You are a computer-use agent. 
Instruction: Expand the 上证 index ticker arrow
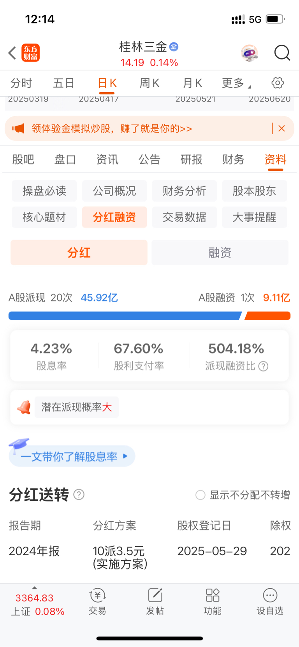tap(34, 588)
